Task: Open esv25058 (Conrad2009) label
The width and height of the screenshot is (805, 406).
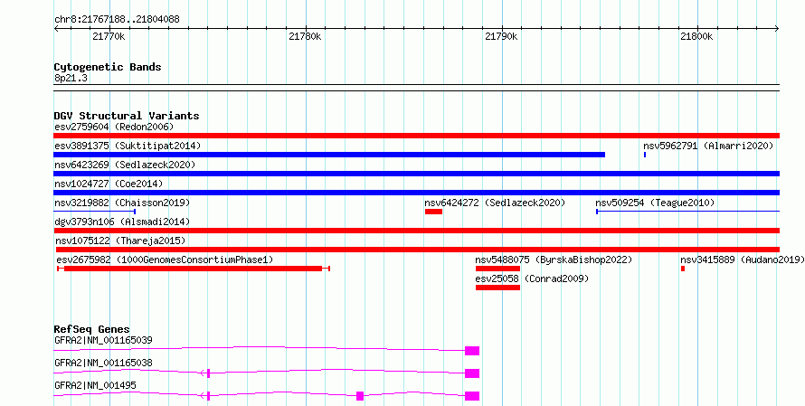Action: pos(532,279)
